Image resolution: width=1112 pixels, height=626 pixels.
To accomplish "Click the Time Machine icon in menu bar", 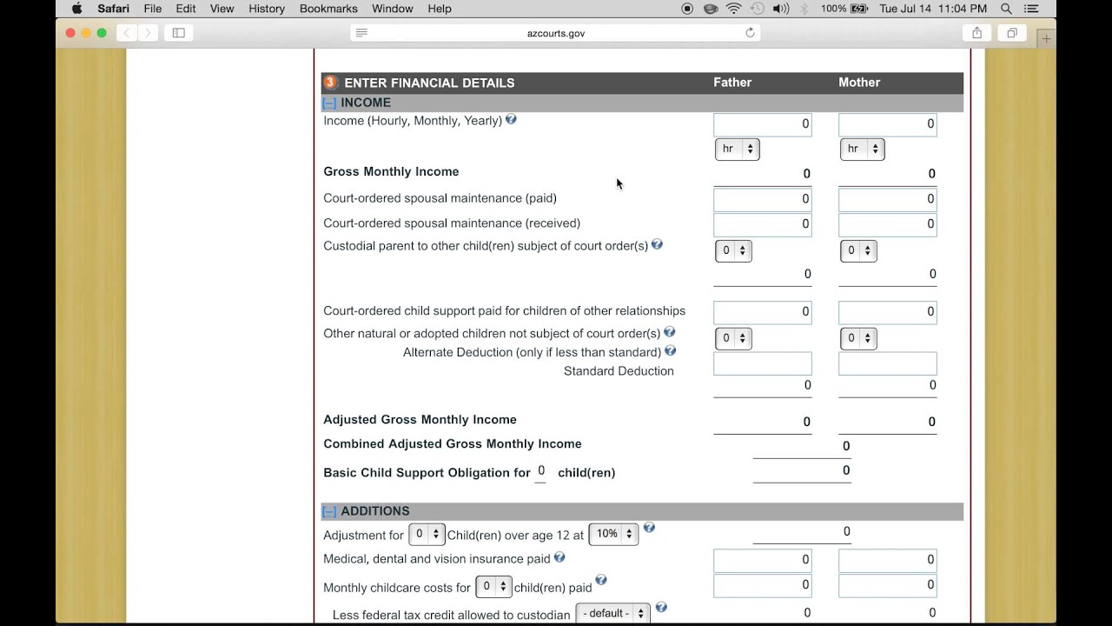I will click(x=757, y=9).
